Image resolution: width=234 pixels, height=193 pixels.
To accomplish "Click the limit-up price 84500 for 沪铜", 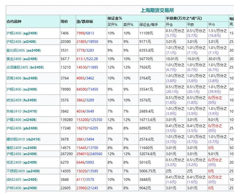I will tap(82, 89).
